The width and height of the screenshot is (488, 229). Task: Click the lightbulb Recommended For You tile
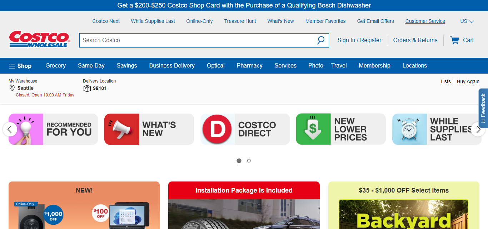tap(53, 129)
